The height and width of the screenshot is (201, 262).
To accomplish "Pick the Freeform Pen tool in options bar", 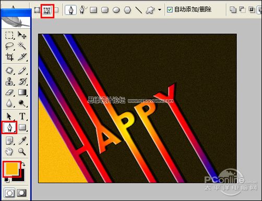I will click(83, 10).
